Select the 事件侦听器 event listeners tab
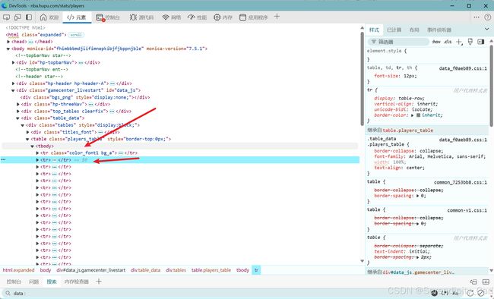This screenshot has height=299, width=494. click(x=439, y=30)
